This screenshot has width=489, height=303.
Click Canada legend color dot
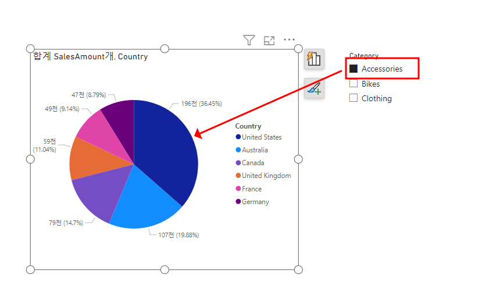(238, 163)
